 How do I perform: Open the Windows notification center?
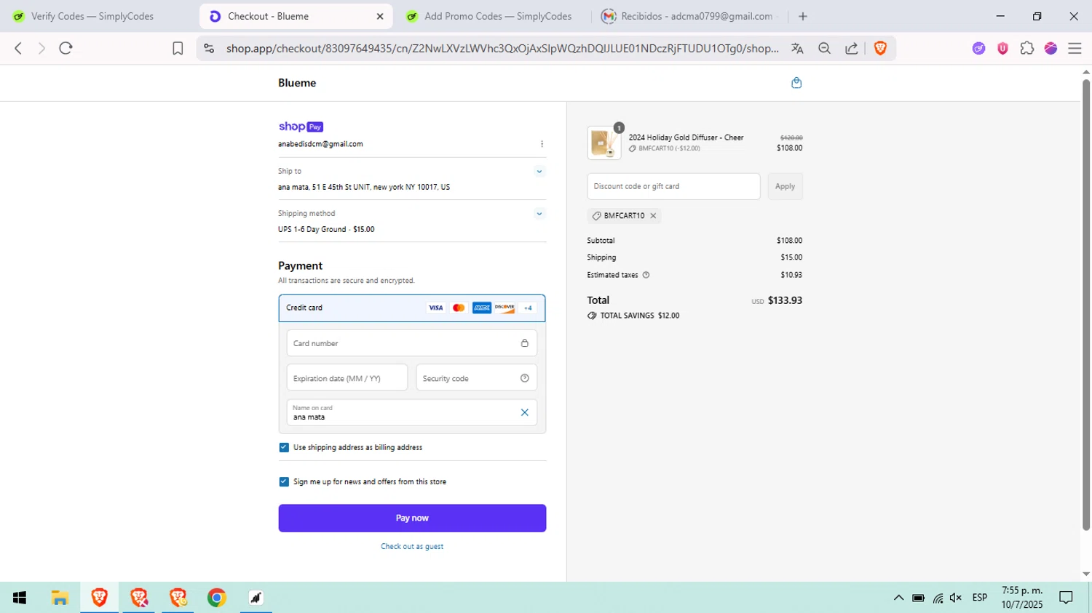point(1066,598)
